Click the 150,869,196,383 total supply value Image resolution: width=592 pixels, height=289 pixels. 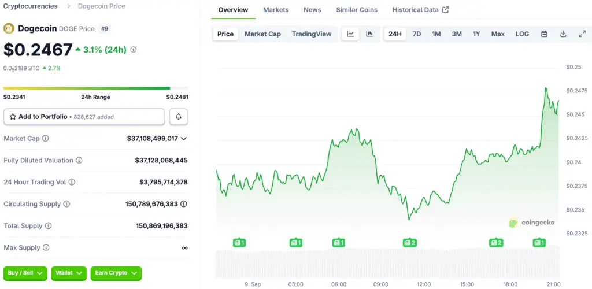(x=162, y=226)
